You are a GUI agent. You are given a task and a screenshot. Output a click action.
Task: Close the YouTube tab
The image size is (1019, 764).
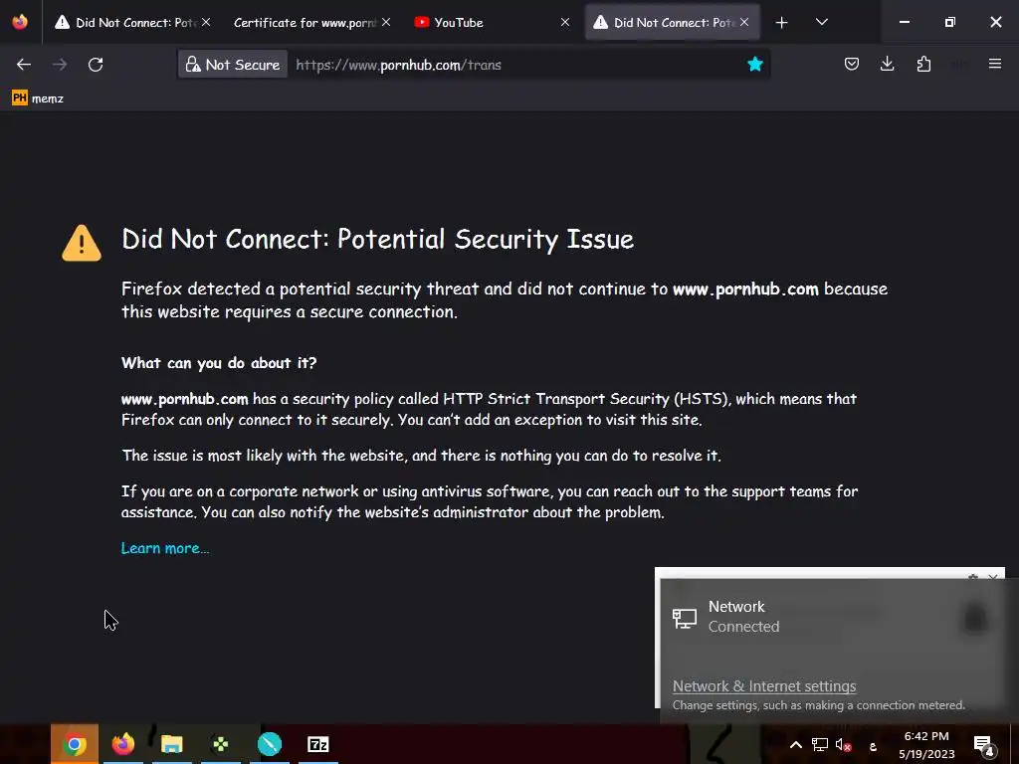[565, 22]
